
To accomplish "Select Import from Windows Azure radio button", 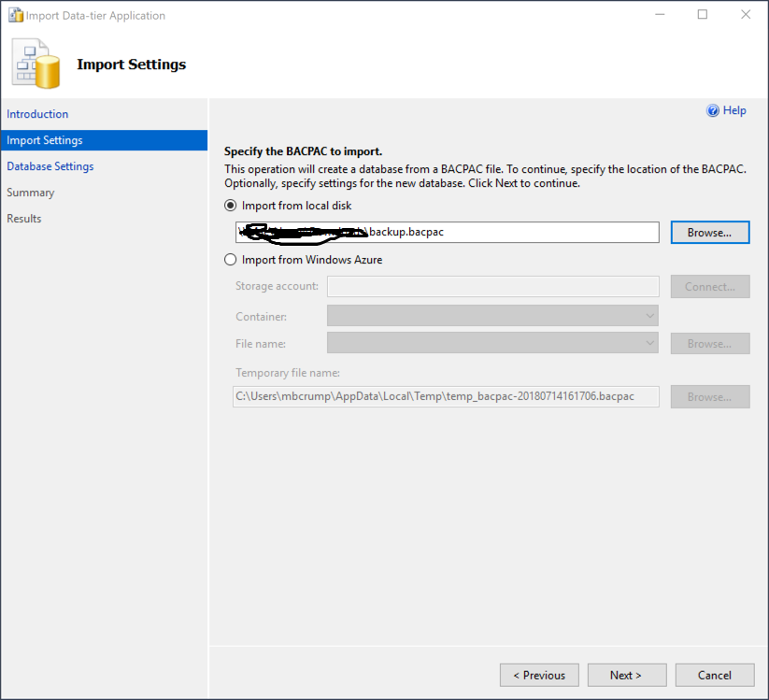I will (231, 260).
